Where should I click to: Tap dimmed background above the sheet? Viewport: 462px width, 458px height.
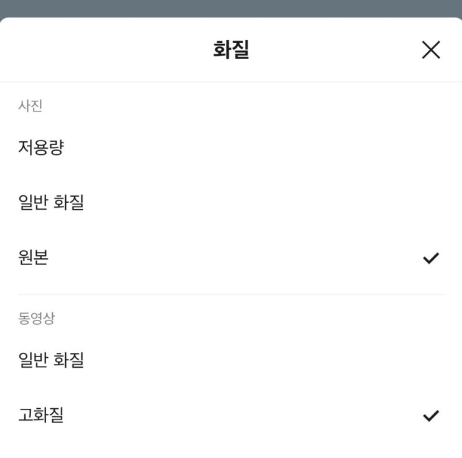(x=231, y=7)
